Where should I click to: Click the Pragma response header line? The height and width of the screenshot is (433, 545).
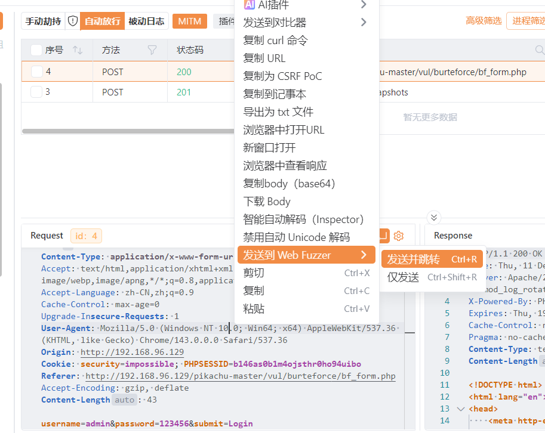[506, 337]
